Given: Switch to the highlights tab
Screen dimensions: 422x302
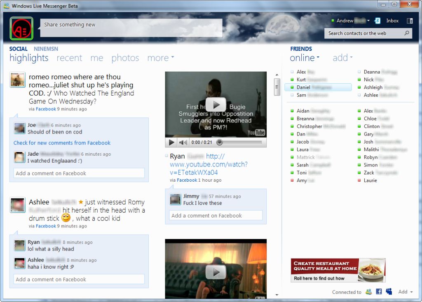Looking at the screenshot, I should pyautogui.click(x=29, y=58).
